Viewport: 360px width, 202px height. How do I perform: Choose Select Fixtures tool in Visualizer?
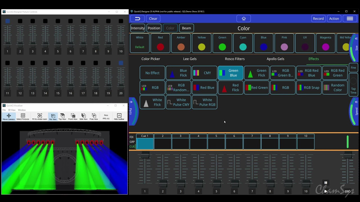tap(23, 117)
